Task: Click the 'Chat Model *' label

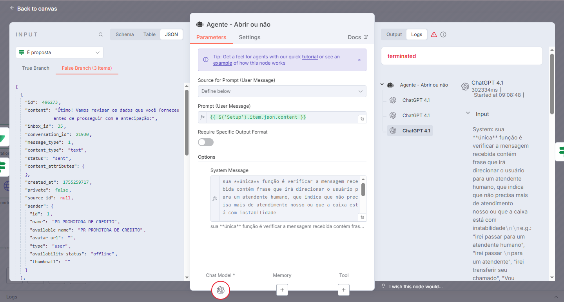Action: click(220, 275)
